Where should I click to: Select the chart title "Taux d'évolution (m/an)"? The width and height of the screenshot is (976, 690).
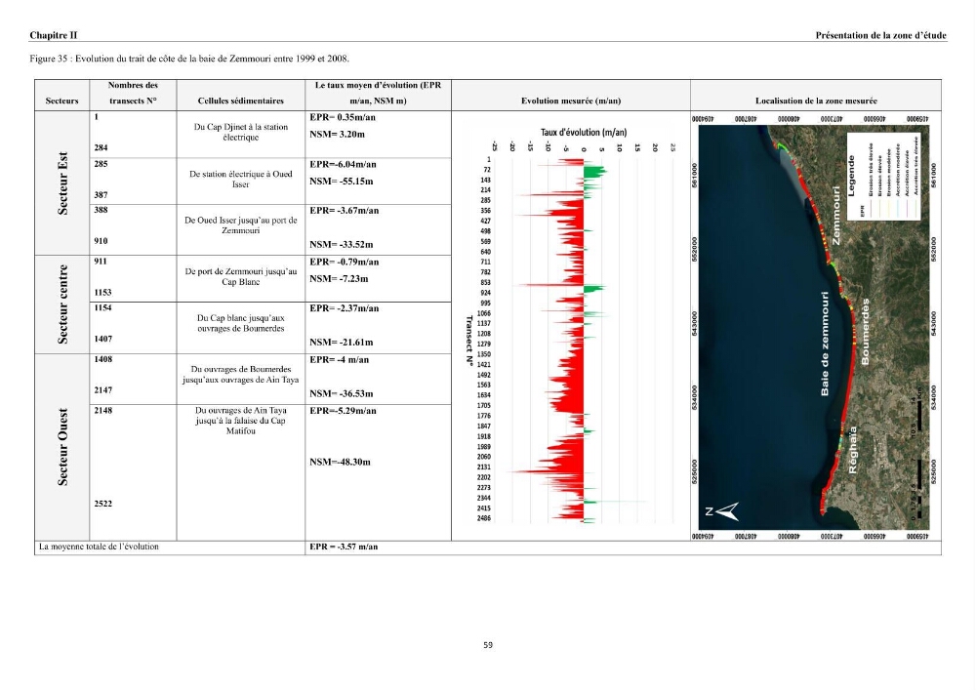point(584,133)
